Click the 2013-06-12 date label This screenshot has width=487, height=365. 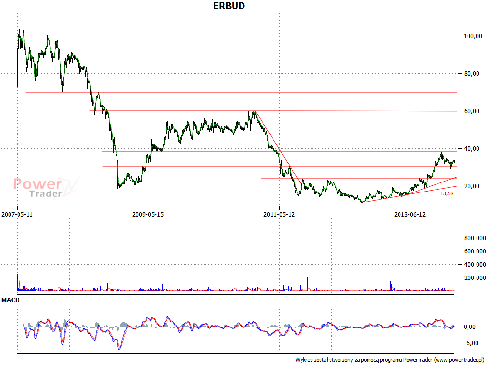(x=409, y=214)
